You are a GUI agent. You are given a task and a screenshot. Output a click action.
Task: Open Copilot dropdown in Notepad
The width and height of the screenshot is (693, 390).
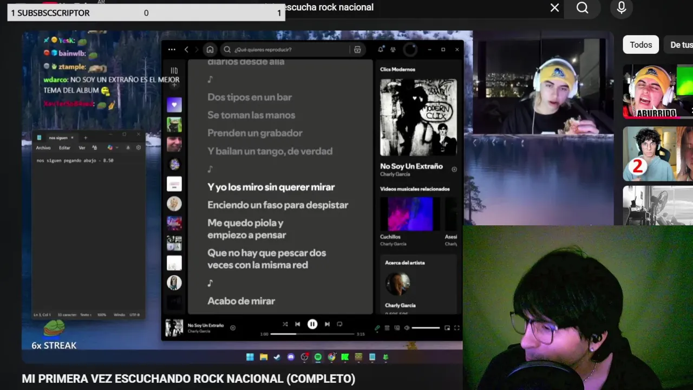point(117,147)
